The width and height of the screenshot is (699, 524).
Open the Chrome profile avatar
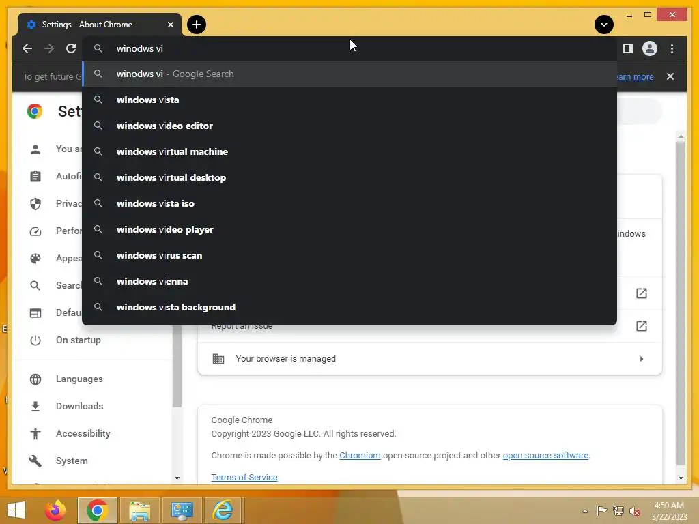[650, 48]
